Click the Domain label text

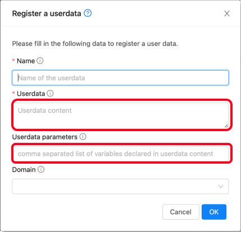coord(24,170)
